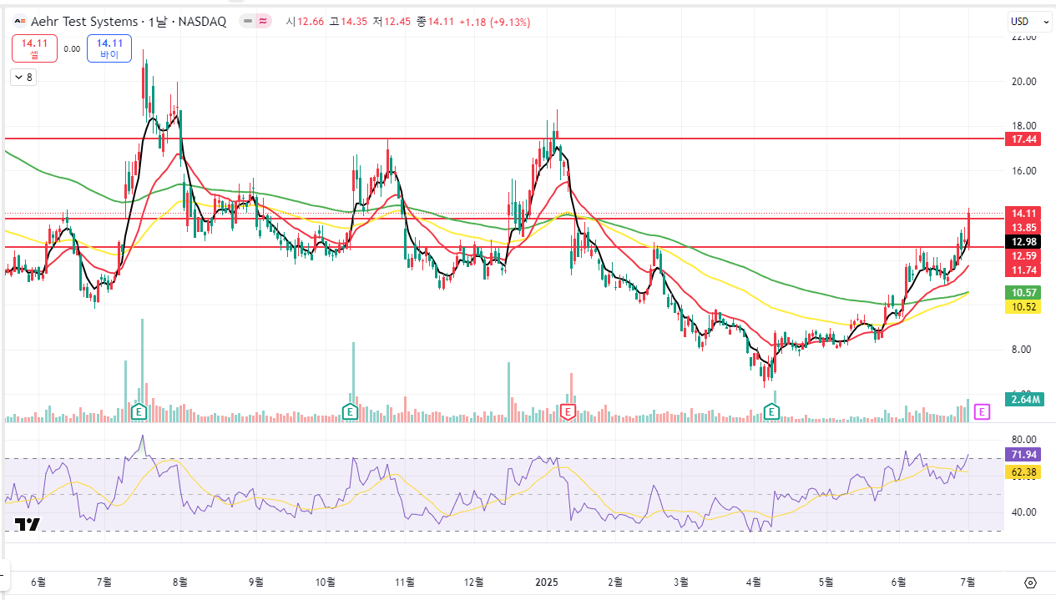This screenshot has width=1056, height=600.
Task: Open the red earnings marker in January 2025
Action: pos(568,411)
